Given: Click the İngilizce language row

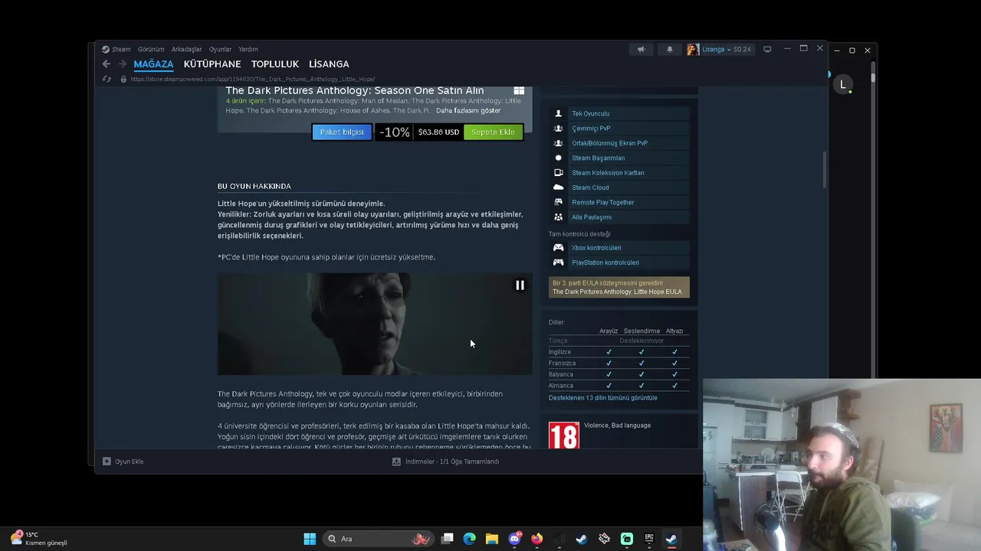Looking at the screenshot, I should tap(618, 352).
